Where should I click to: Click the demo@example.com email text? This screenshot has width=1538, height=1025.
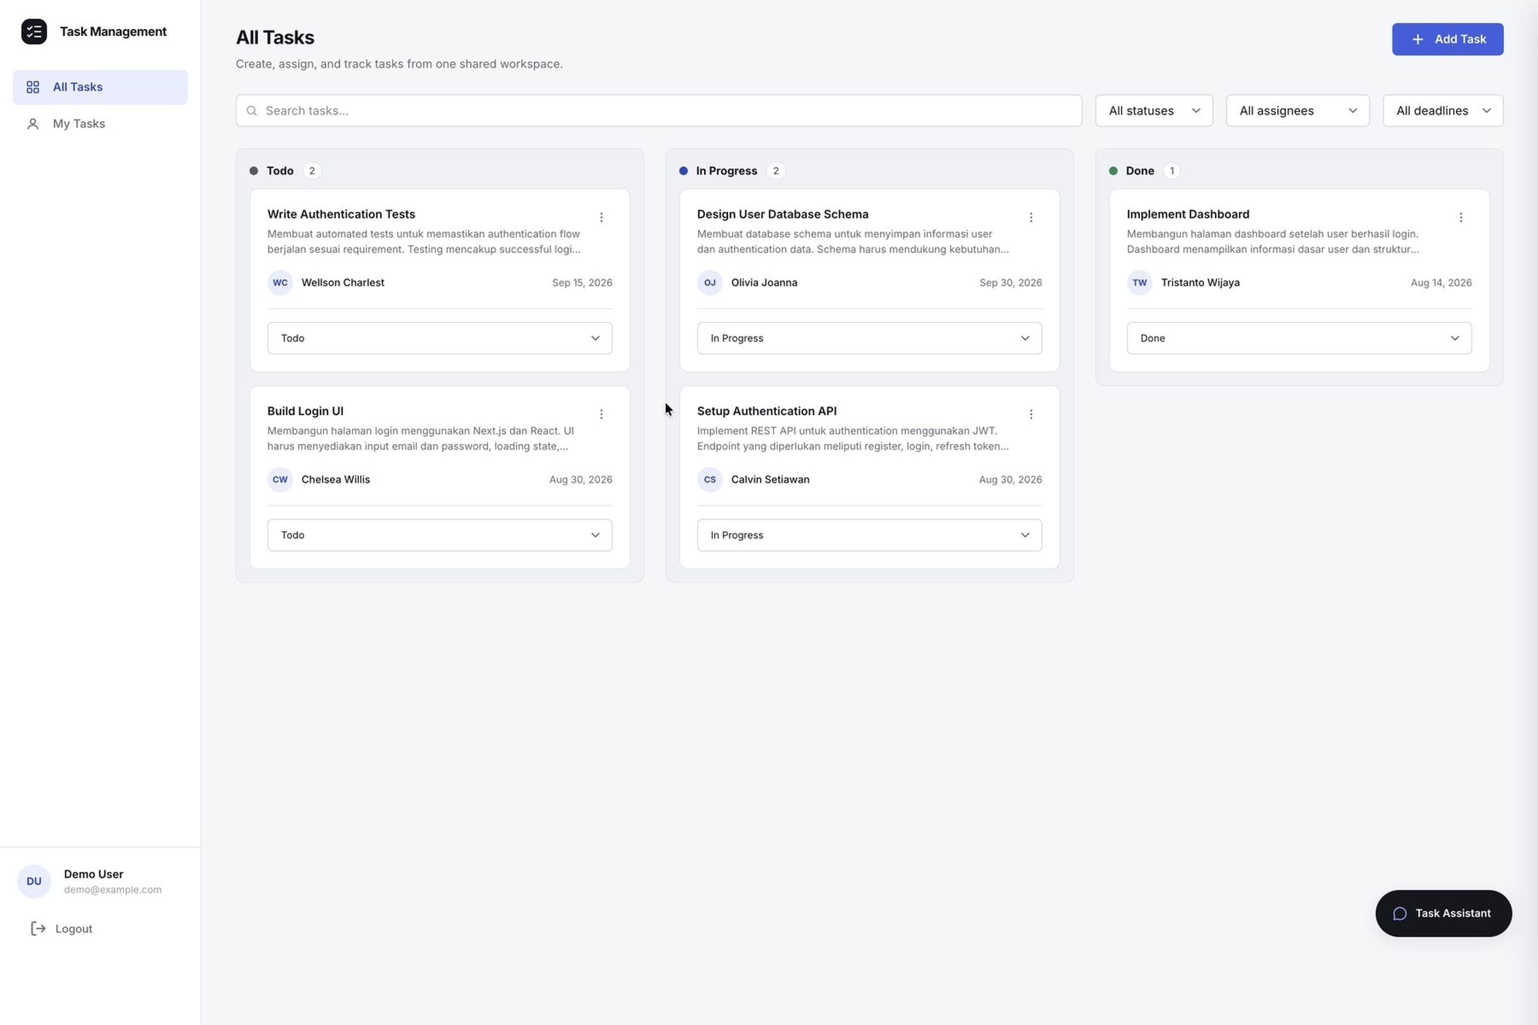(x=113, y=889)
